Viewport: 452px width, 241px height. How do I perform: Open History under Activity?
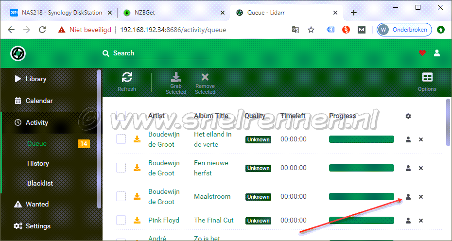tap(38, 163)
